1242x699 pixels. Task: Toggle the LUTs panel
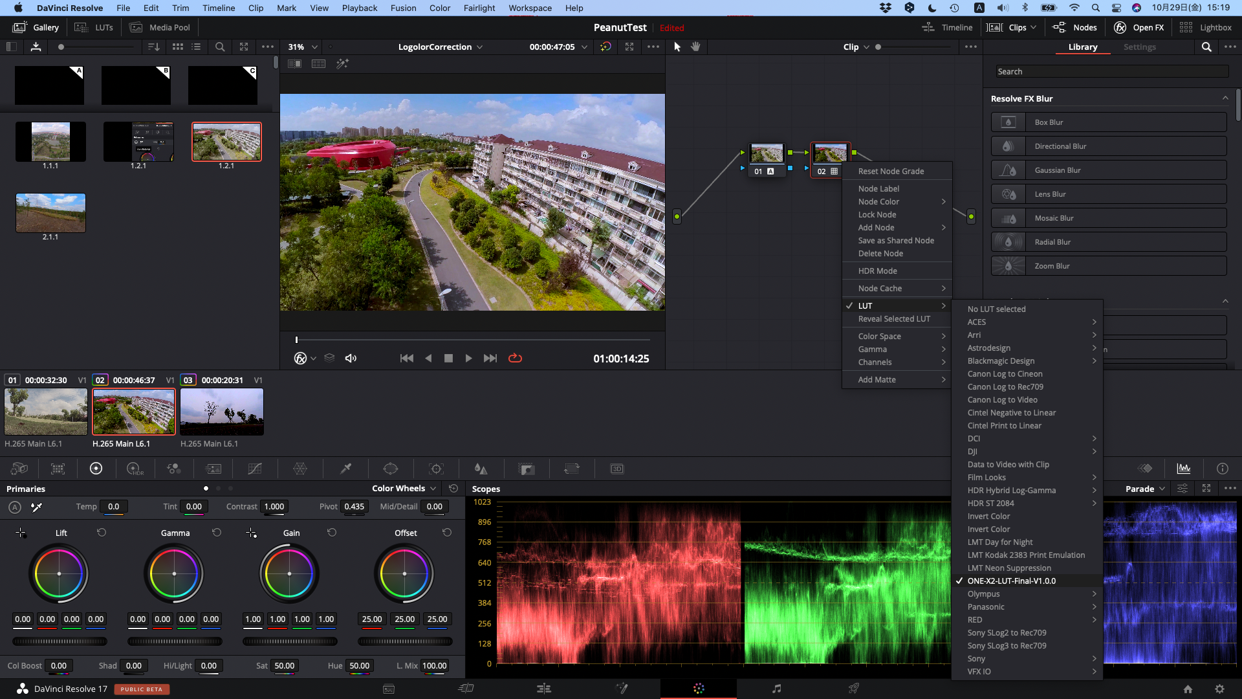point(94,27)
